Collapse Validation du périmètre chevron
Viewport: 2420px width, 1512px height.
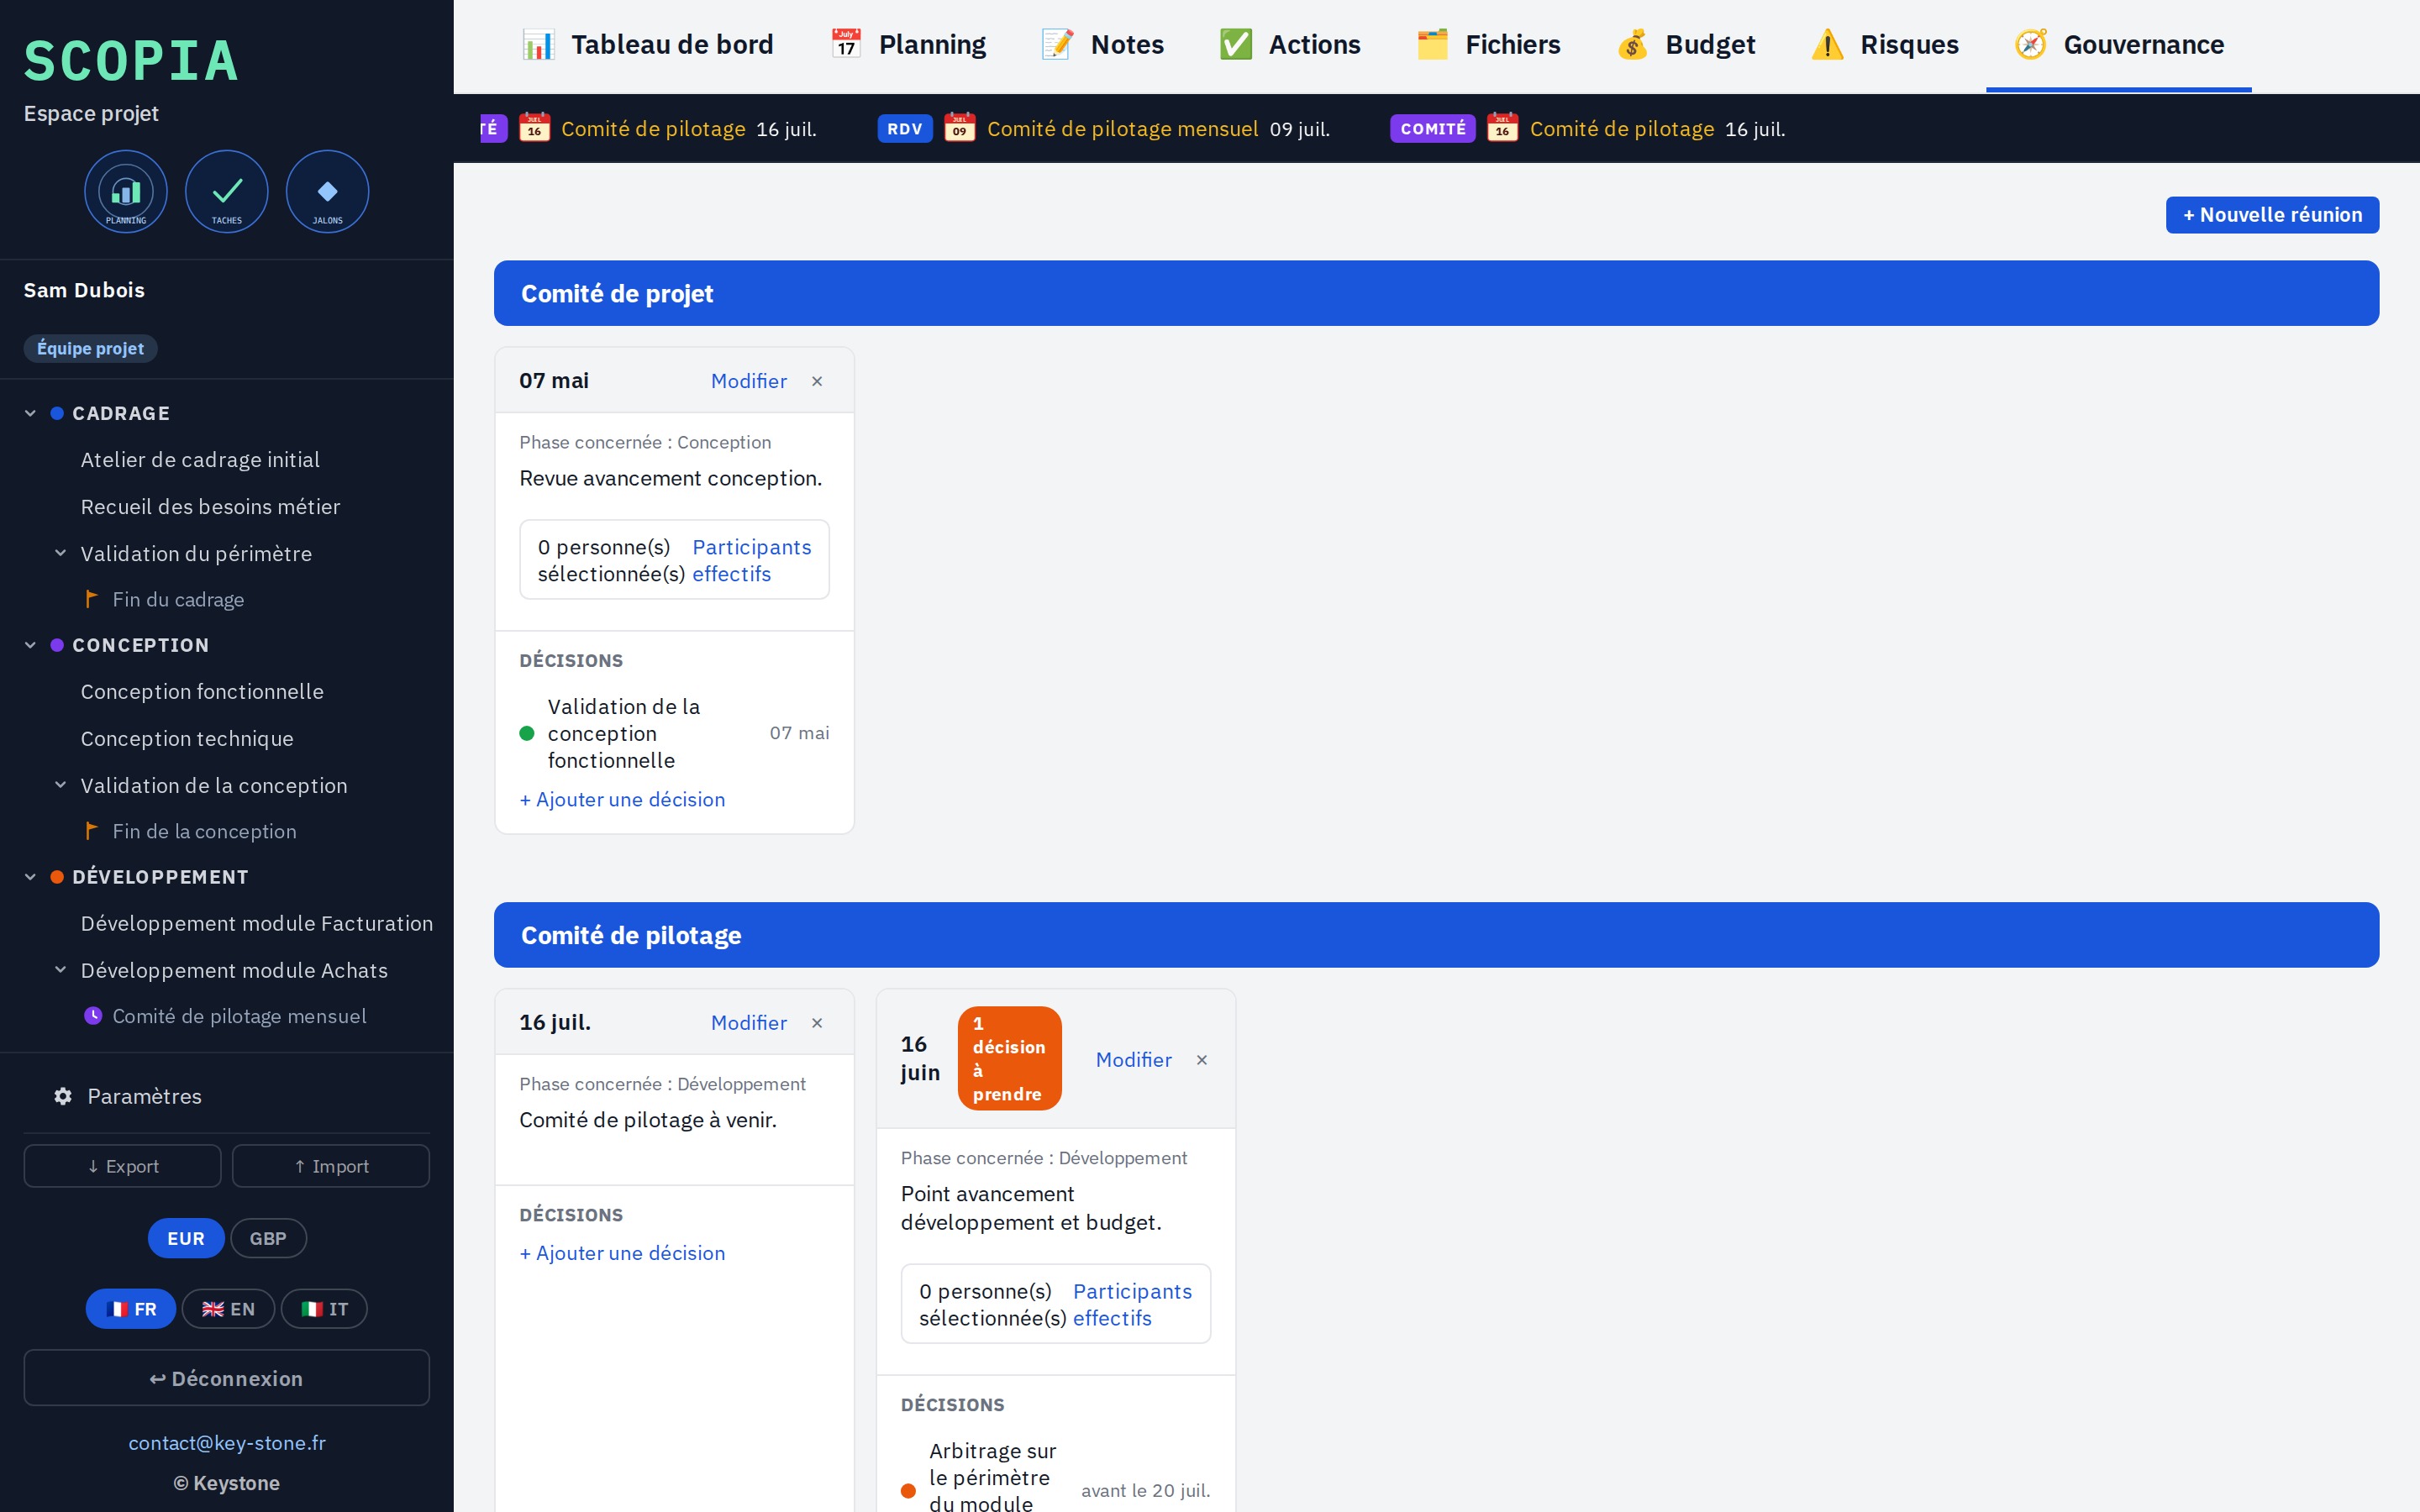click(60, 553)
